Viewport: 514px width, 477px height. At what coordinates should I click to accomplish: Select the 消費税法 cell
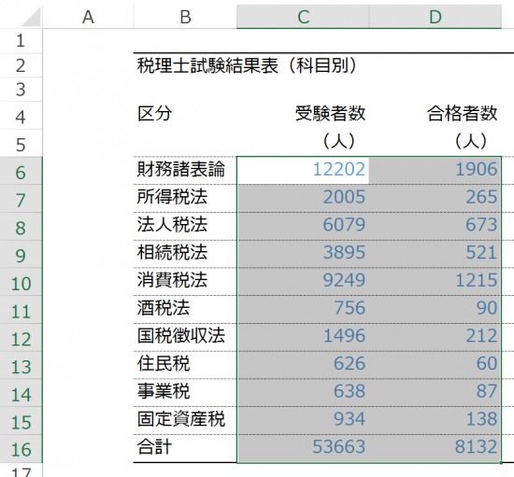tap(185, 282)
